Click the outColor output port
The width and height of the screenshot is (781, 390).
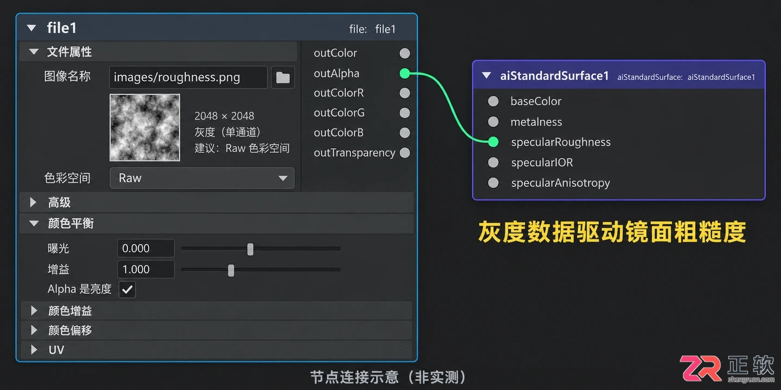pos(405,53)
